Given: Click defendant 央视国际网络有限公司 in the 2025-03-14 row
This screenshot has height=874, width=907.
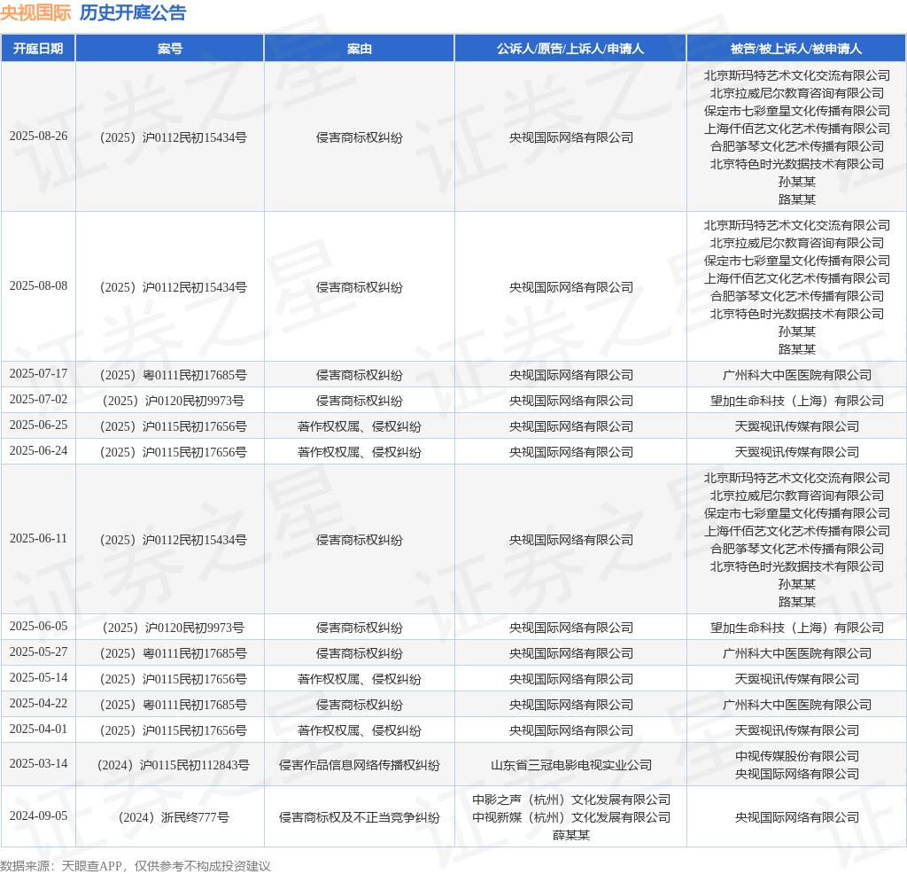Looking at the screenshot, I should tap(796, 774).
